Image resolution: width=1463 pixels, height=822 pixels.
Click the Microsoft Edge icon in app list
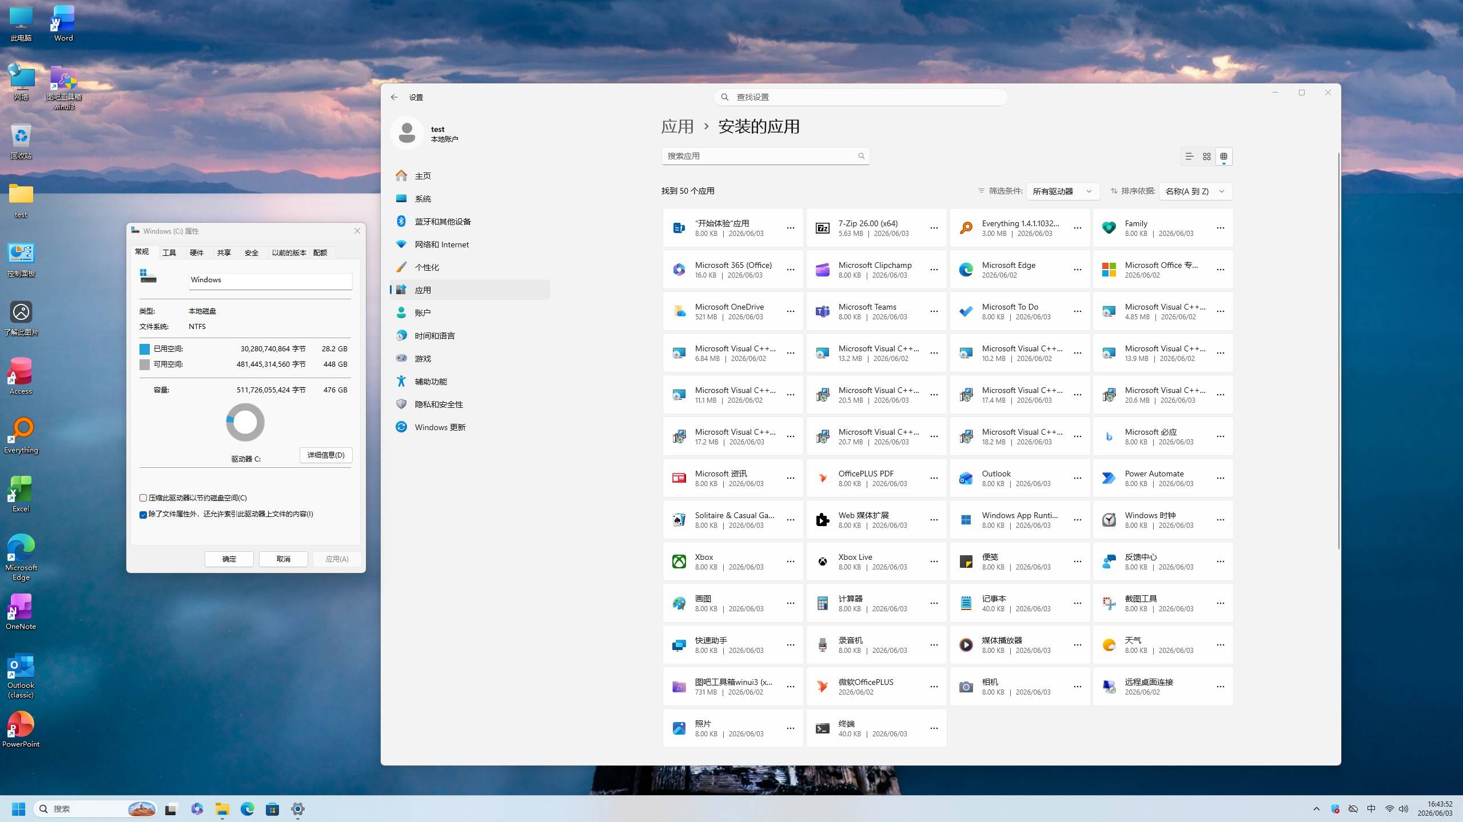point(966,270)
